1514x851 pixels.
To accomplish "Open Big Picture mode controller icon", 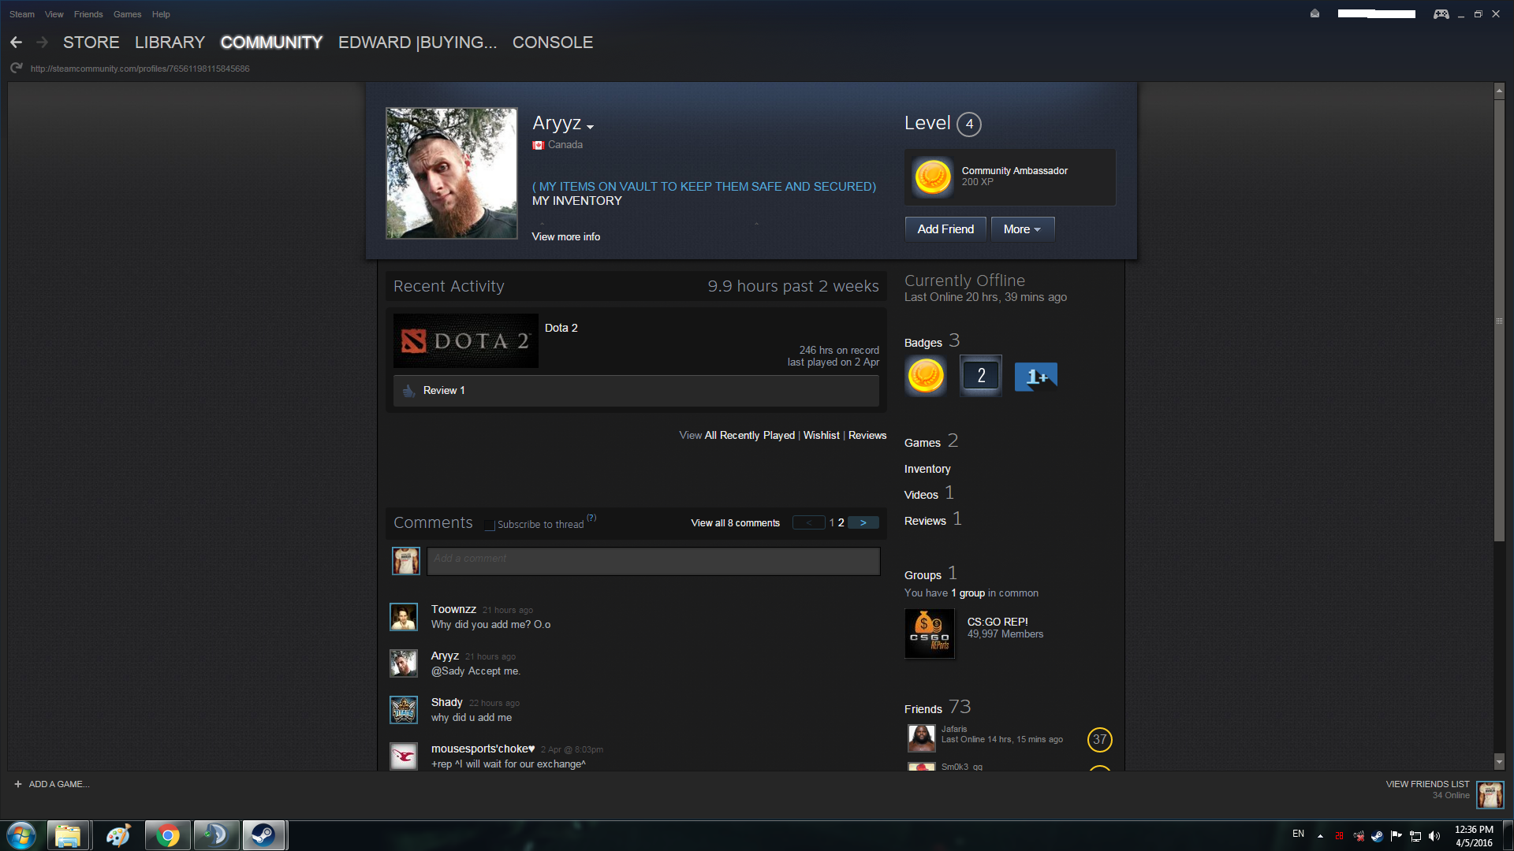I will click(x=1441, y=14).
